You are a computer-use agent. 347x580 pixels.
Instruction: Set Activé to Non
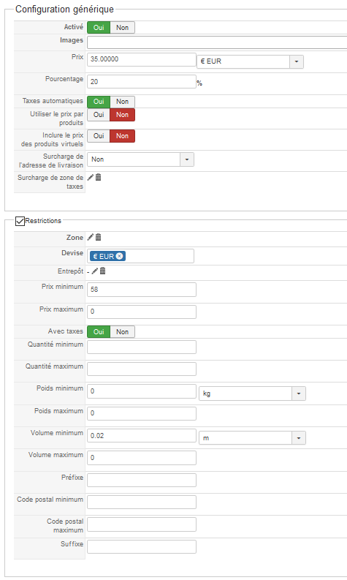coord(122,27)
